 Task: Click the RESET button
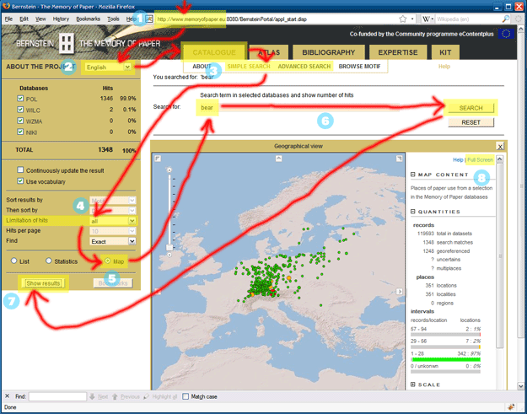[x=471, y=122]
